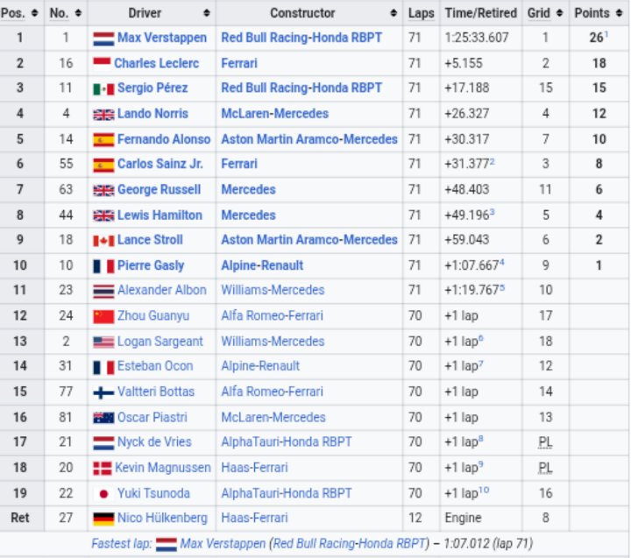Open Williams-Mercedes link in Albon row

pyautogui.click(x=273, y=290)
